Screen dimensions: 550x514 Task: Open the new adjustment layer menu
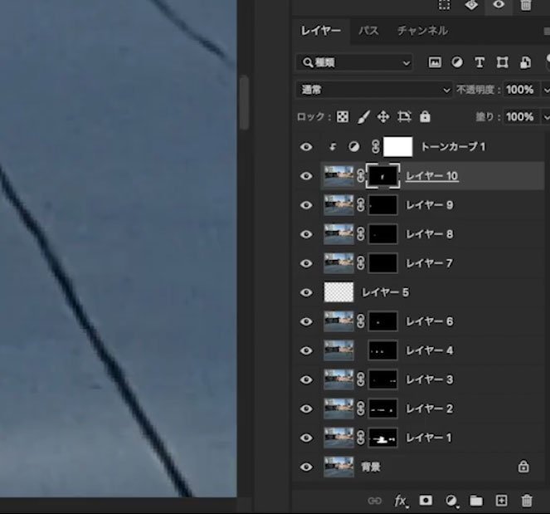451,501
